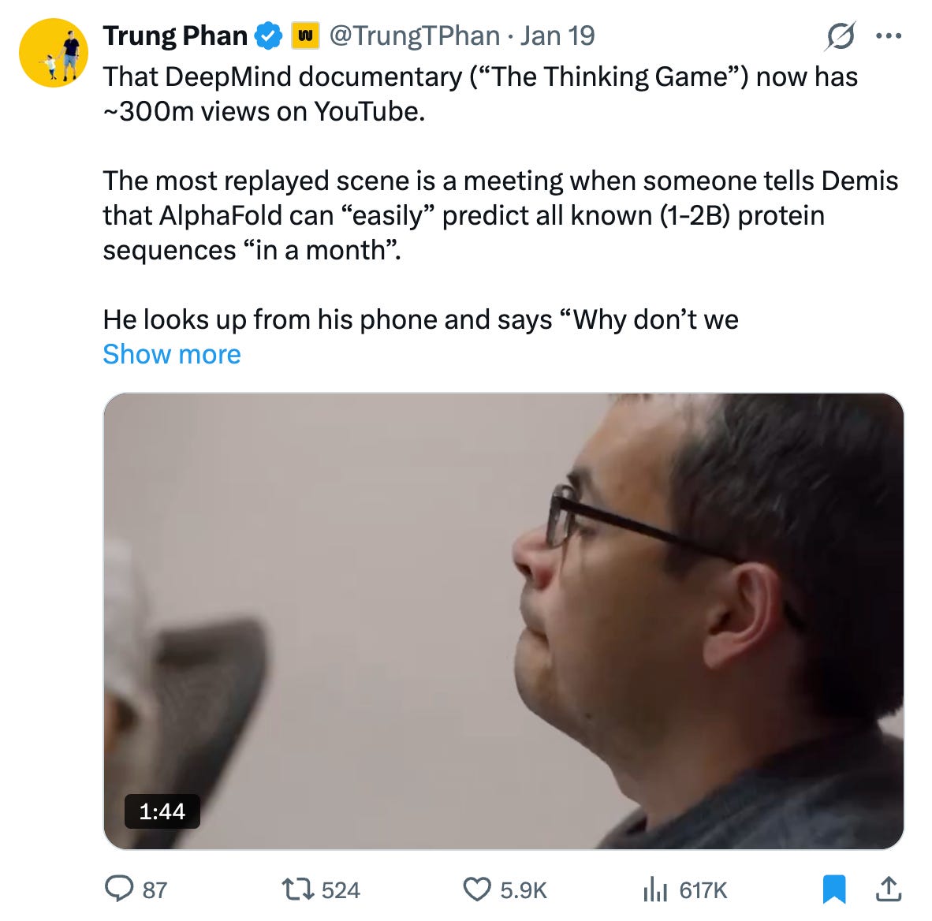Click the yellow affiliate badge icon
The image size is (932, 921).
point(305,35)
